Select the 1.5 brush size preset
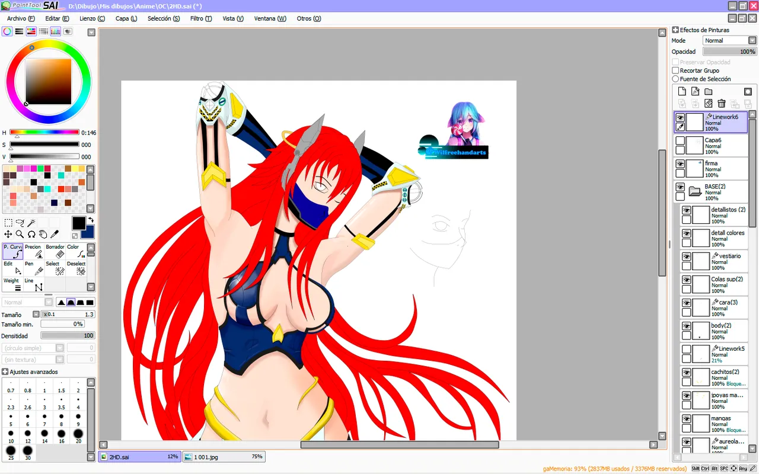The width and height of the screenshot is (759, 474). click(61, 387)
